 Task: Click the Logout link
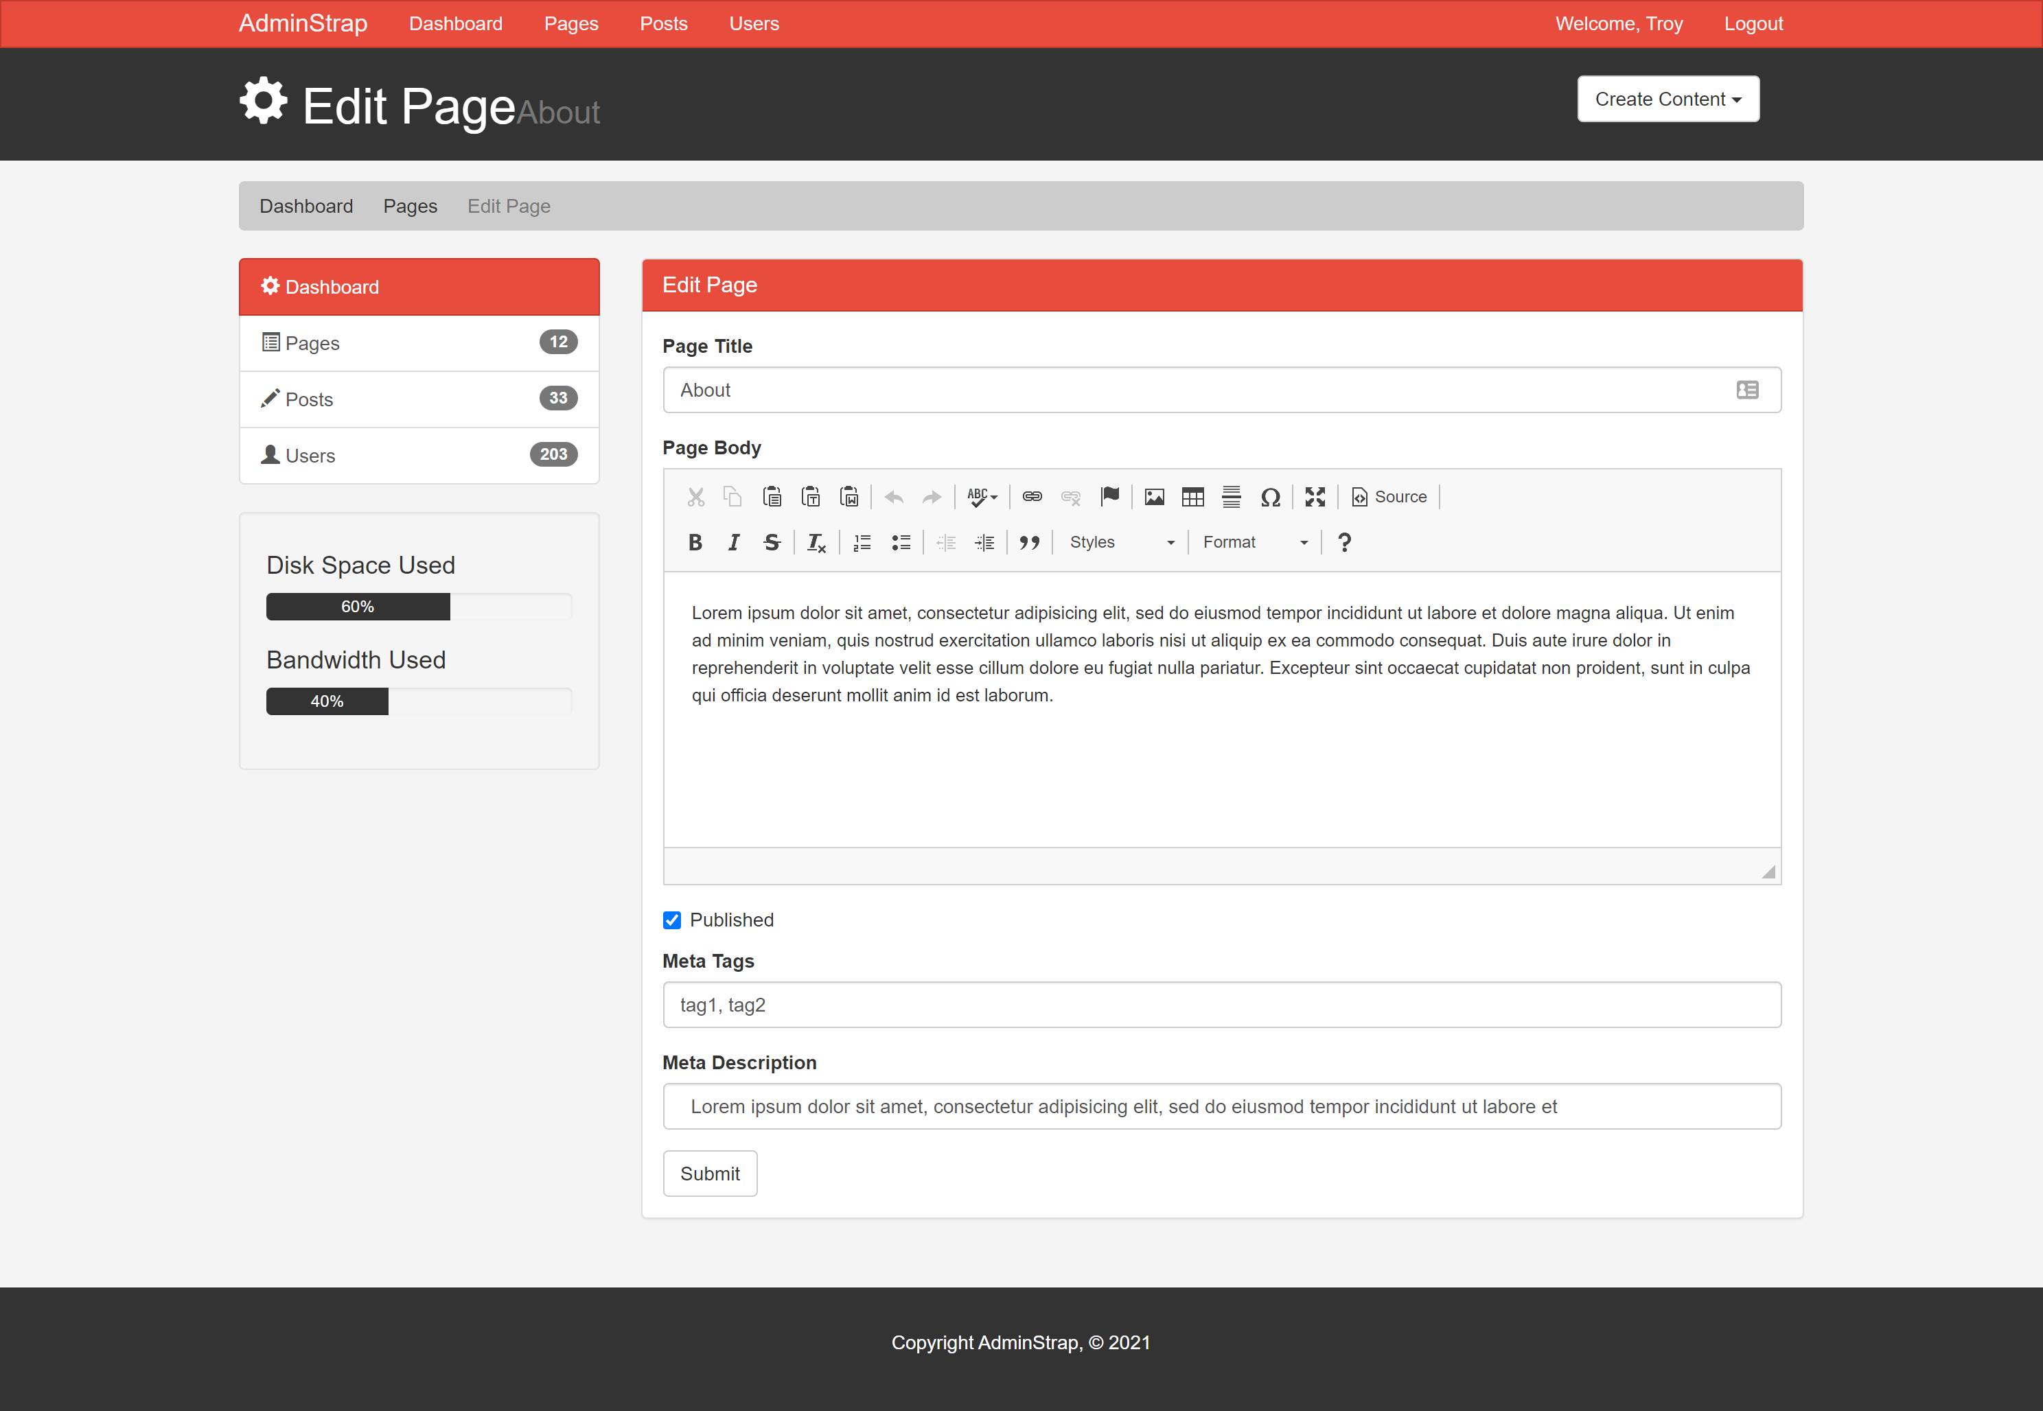[1752, 24]
